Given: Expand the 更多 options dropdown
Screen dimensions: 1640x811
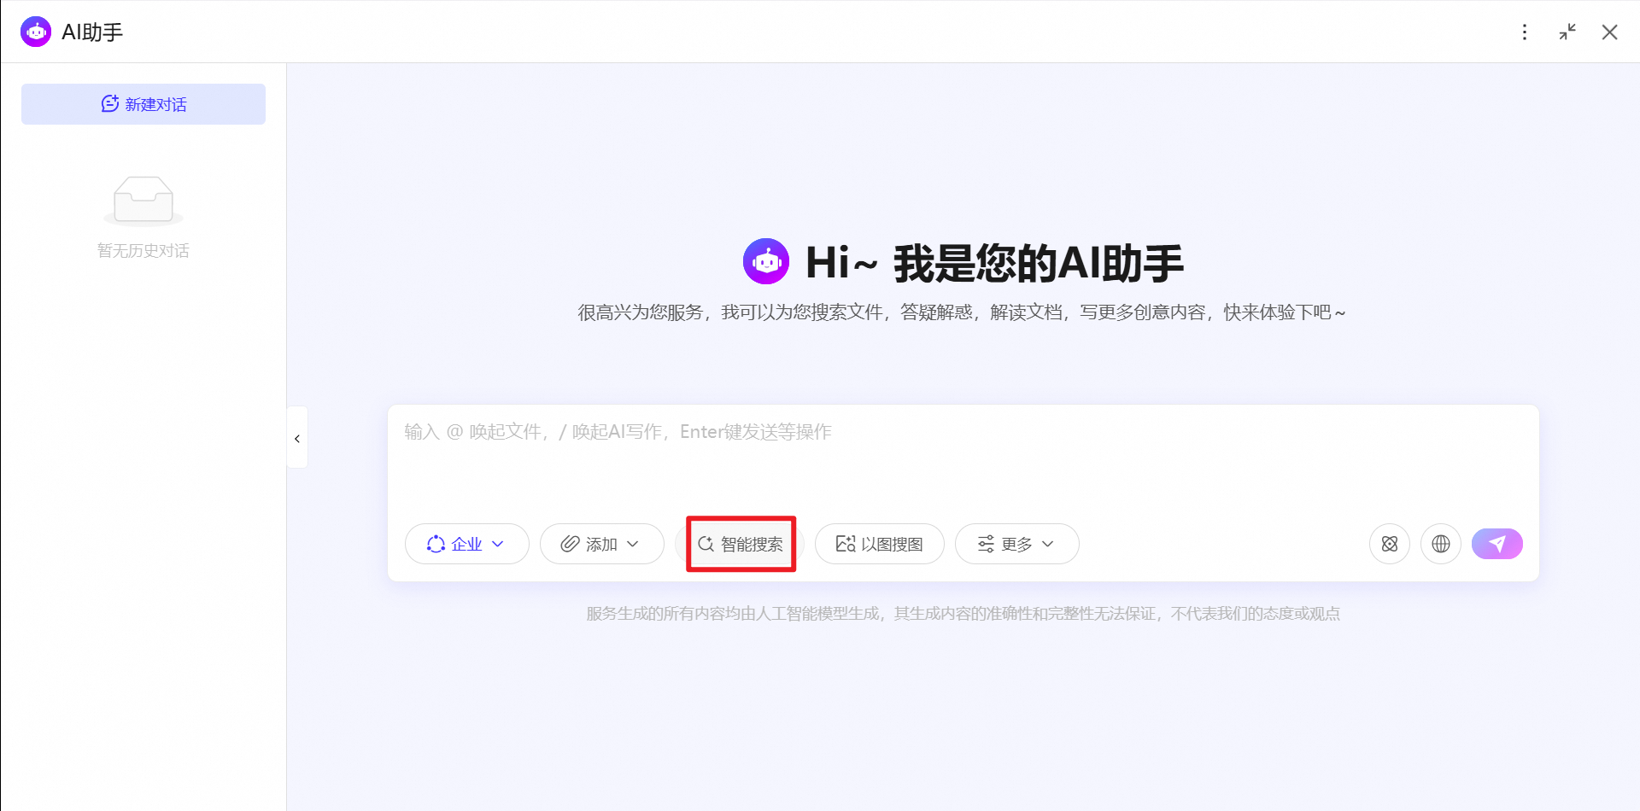Looking at the screenshot, I should coord(1017,544).
